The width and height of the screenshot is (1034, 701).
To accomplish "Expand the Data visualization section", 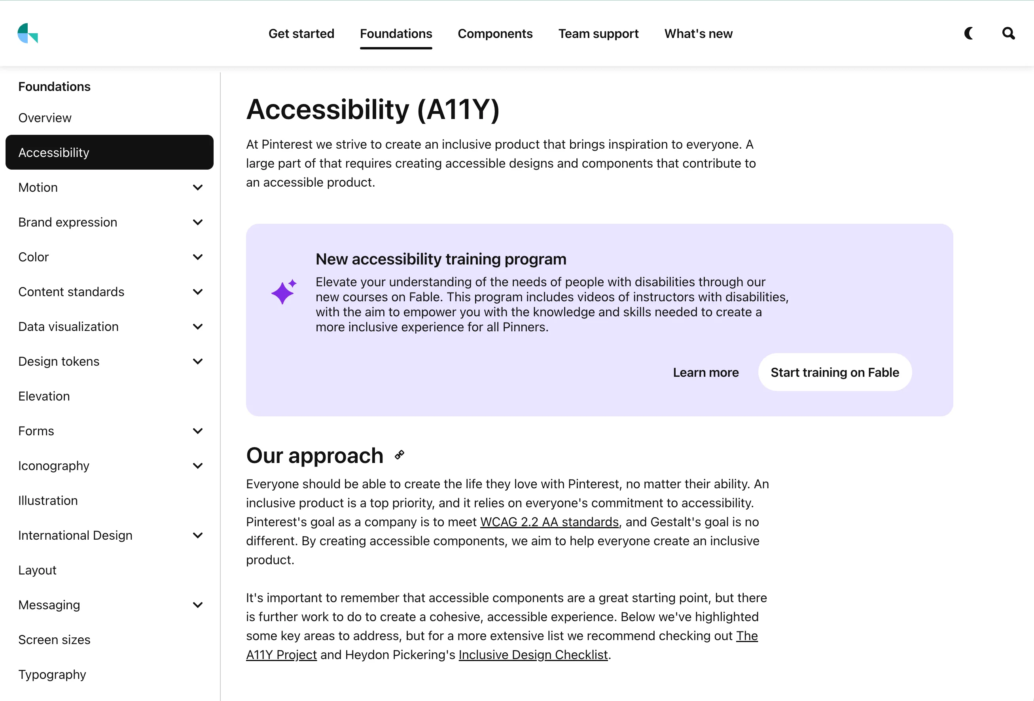I will tap(198, 326).
